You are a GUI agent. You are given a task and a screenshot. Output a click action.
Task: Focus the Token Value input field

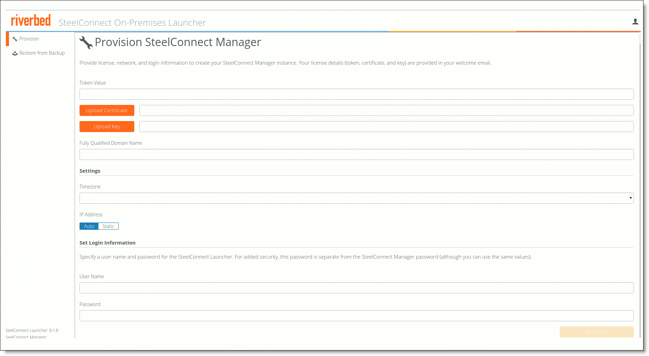click(x=356, y=94)
